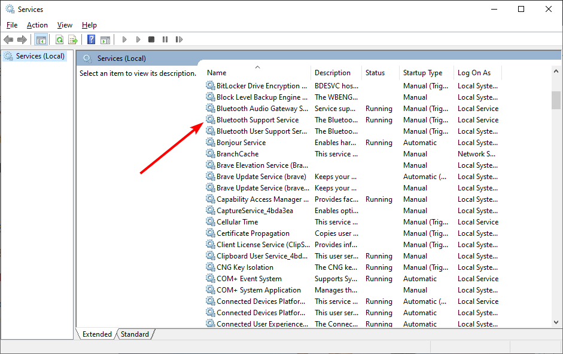Select CaptureService_4bda3ea row
Viewport: 563px width, 354px height.
click(x=352, y=211)
